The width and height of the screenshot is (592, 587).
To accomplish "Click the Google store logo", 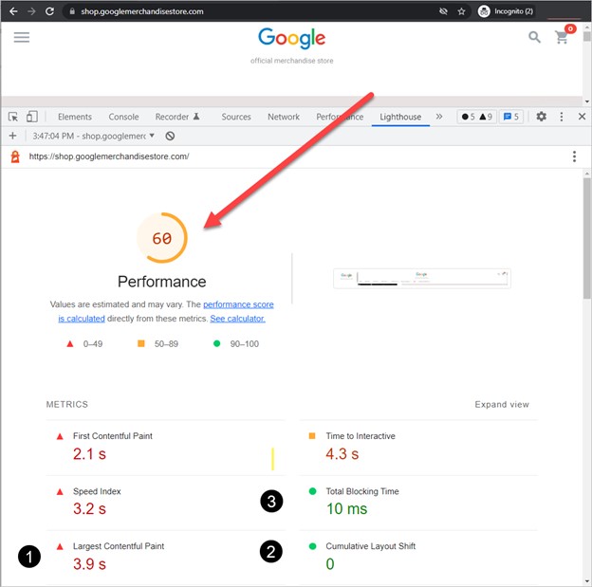I will click(292, 38).
